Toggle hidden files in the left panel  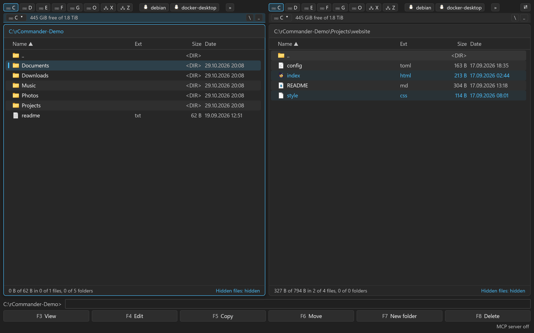pos(238,291)
